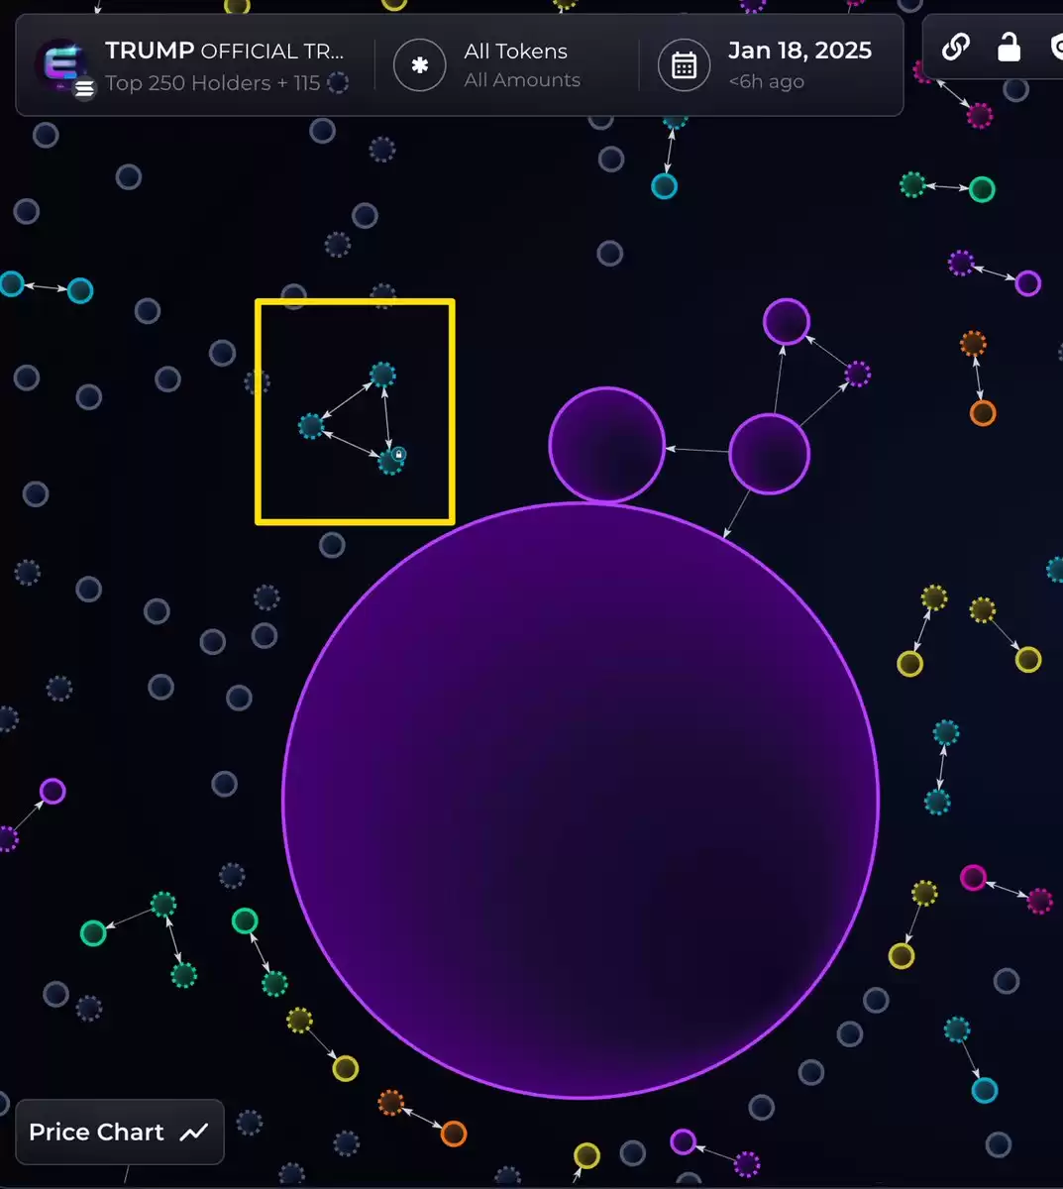1063x1189 pixels.
Task: Click the dotted circle icon beside +115
Action: [x=338, y=83]
